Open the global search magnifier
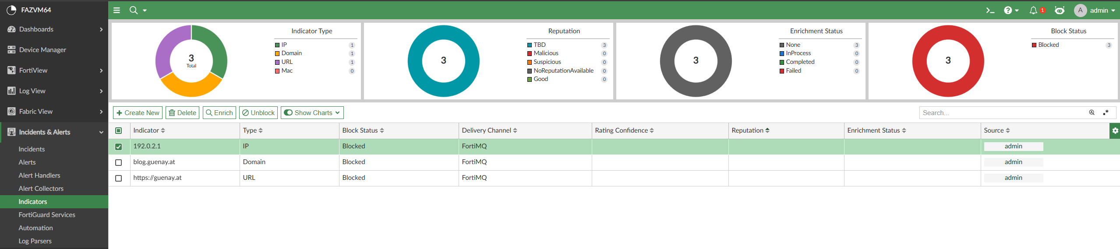This screenshot has height=249, width=1120. [x=134, y=10]
